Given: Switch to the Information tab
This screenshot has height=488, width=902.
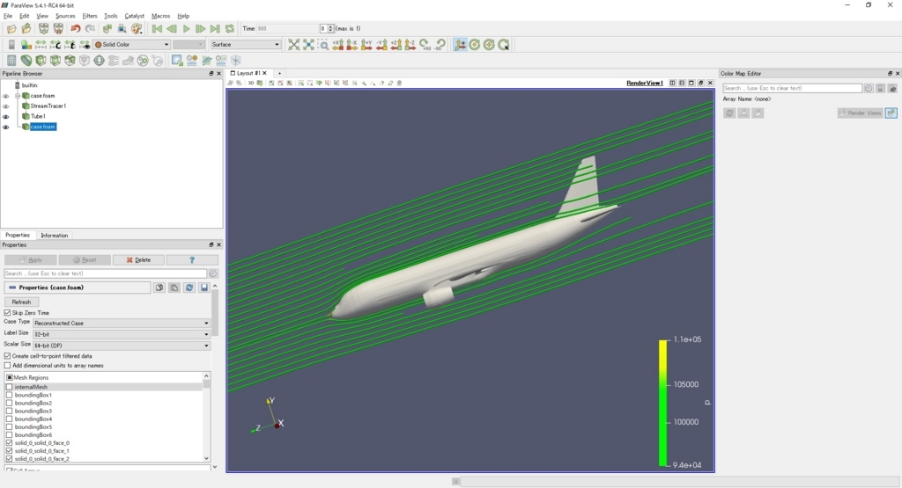Looking at the screenshot, I should 54,236.
